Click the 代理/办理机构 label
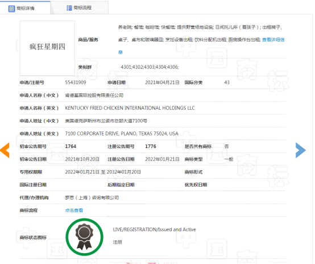Screen dimensions: 315x264 coord(34,197)
